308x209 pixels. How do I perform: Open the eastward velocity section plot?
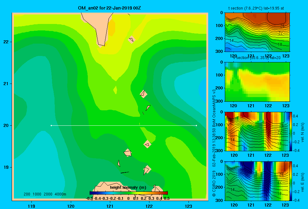coord(257,181)
